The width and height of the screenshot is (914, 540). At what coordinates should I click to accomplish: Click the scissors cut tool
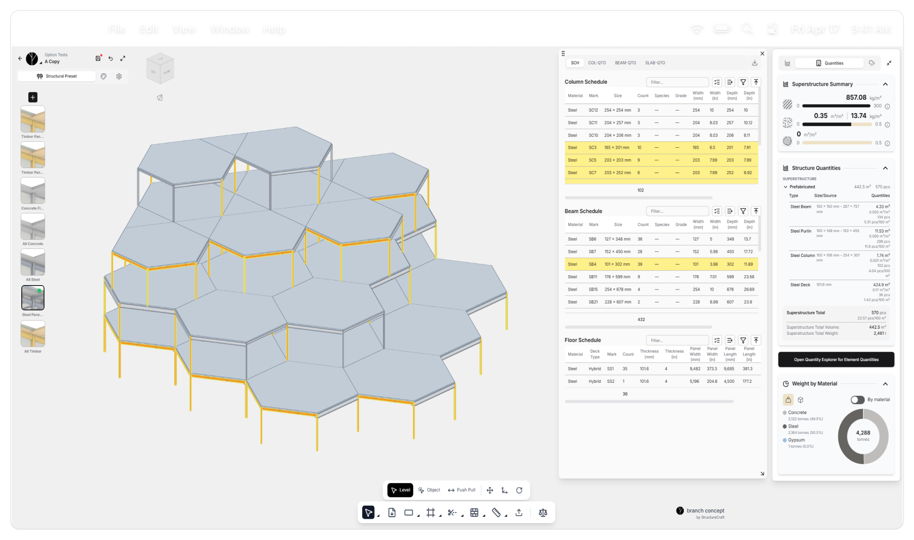click(452, 513)
